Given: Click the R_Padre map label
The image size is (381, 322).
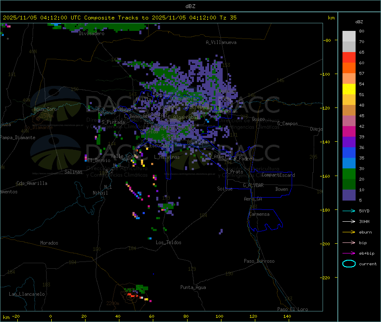Looking at the screenshot, I should (243, 159).
